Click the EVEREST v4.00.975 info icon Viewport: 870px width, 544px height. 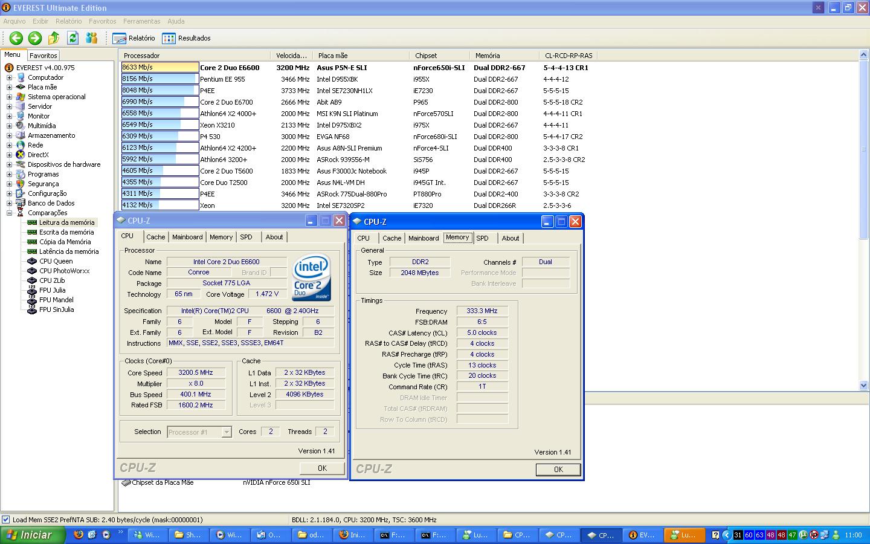click(9, 68)
